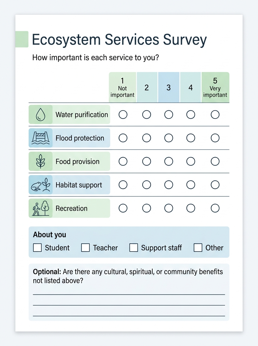Rate Habitat support as 4
258x346 pixels.
tap(191, 185)
